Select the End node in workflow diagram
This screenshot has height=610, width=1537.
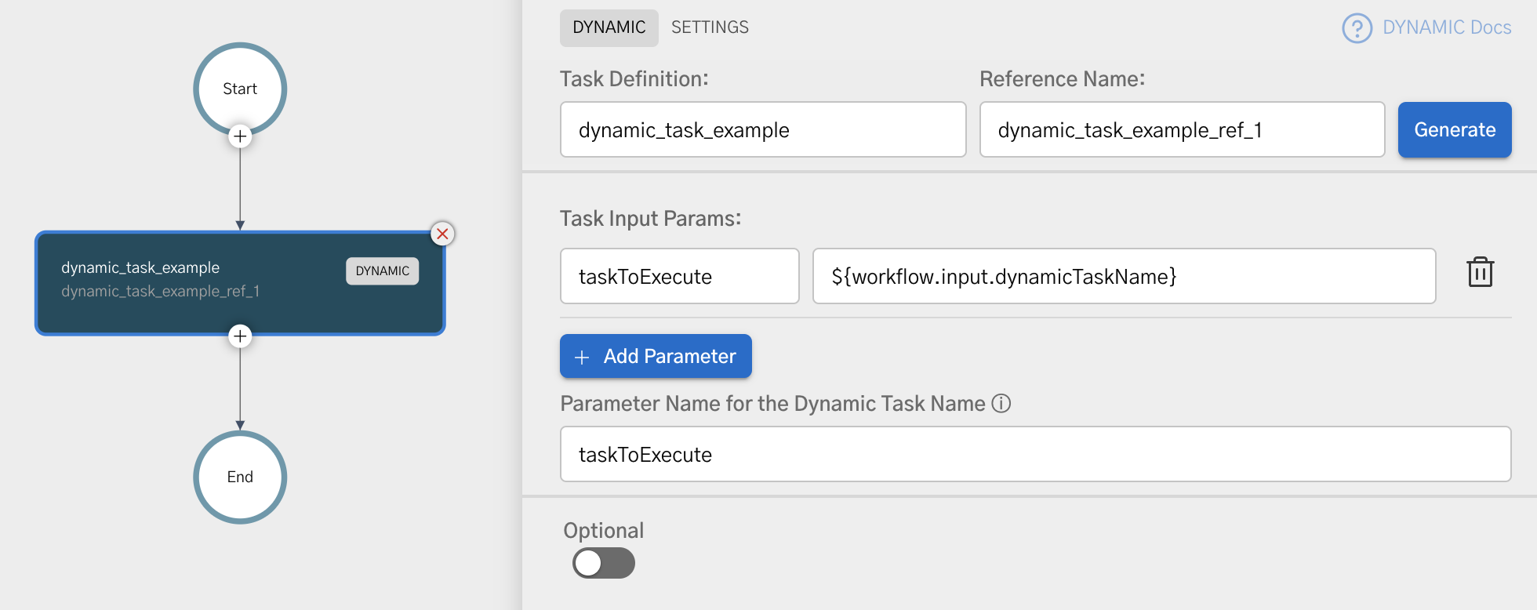pos(240,477)
